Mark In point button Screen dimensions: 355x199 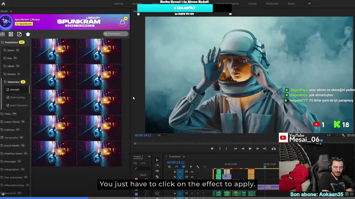point(220,149)
